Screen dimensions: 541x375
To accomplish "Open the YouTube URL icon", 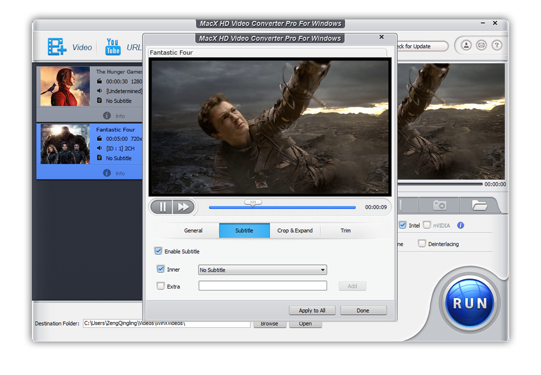I will 113,47.
